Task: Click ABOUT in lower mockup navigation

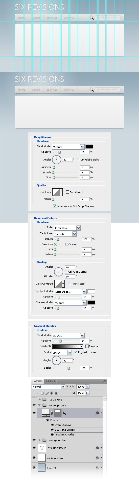Action: [x=36, y=90]
